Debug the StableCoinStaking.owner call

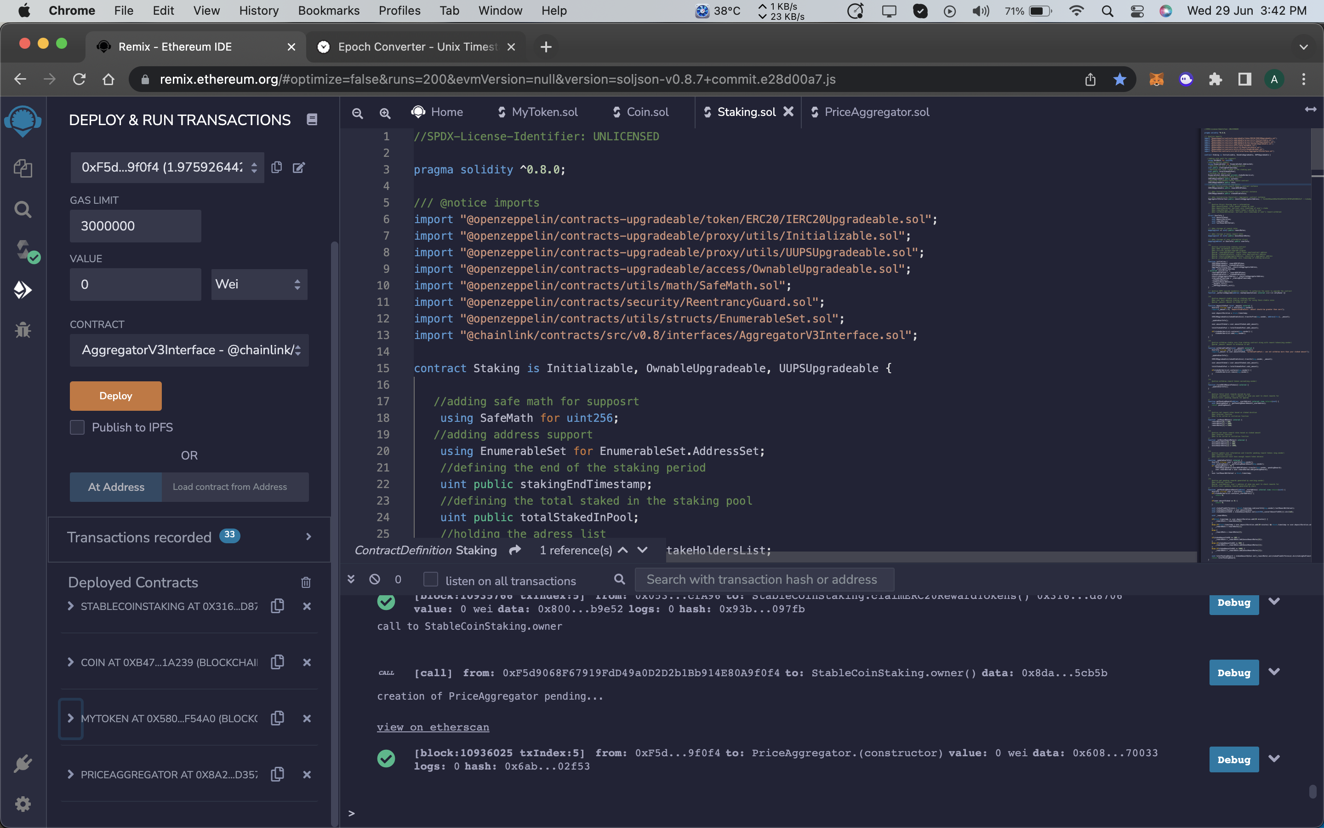click(x=1234, y=673)
